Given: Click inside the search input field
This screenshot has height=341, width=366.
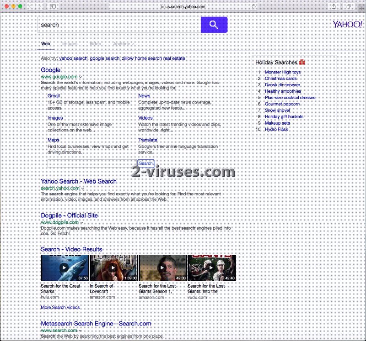Looking at the screenshot, I should 114,25.
